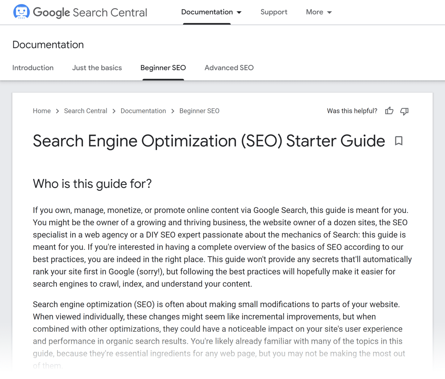Click the chevron after Home breadcrumb

point(57,111)
